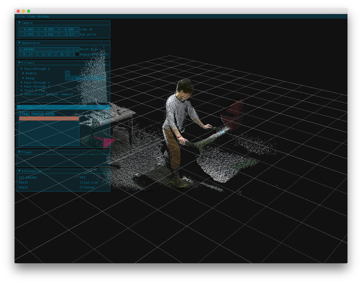Close the window with red button

coord(18,11)
